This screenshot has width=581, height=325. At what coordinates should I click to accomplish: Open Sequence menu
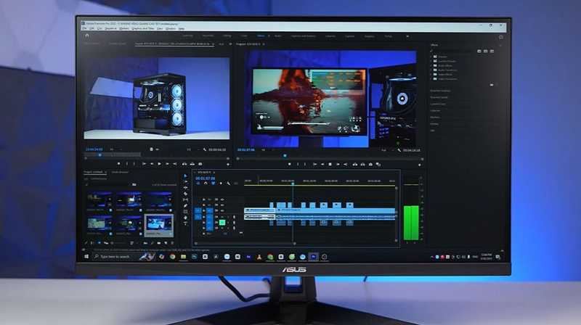coord(110,28)
